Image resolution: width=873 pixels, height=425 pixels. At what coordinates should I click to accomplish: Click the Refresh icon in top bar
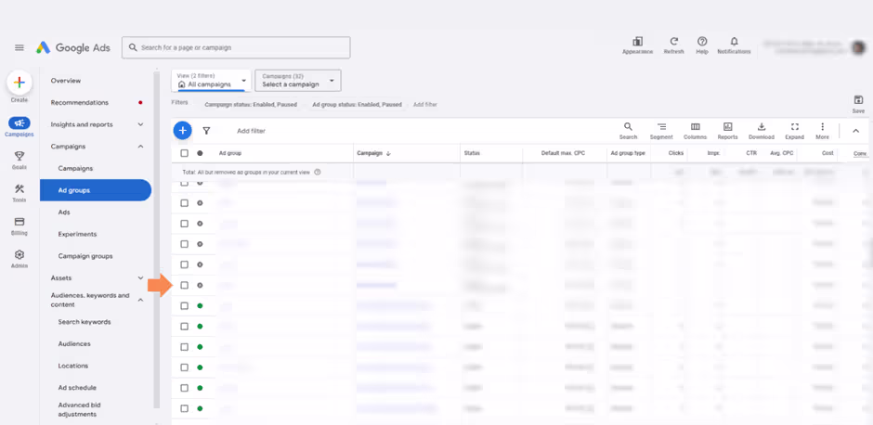click(673, 45)
